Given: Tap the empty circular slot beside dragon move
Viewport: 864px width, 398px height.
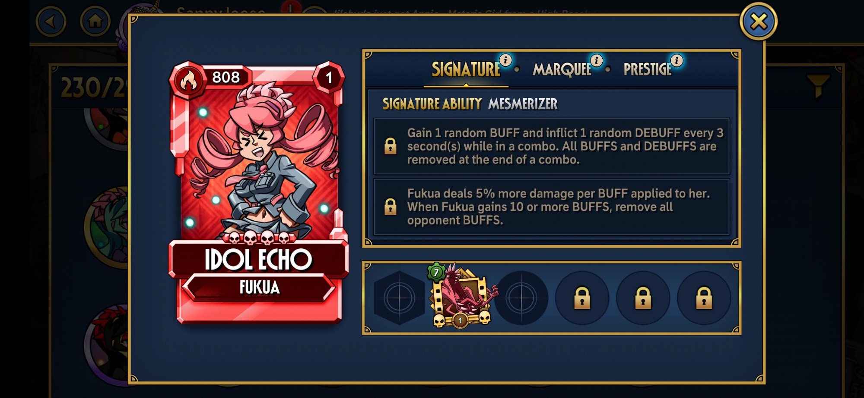Looking at the screenshot, I should point(521,298).
